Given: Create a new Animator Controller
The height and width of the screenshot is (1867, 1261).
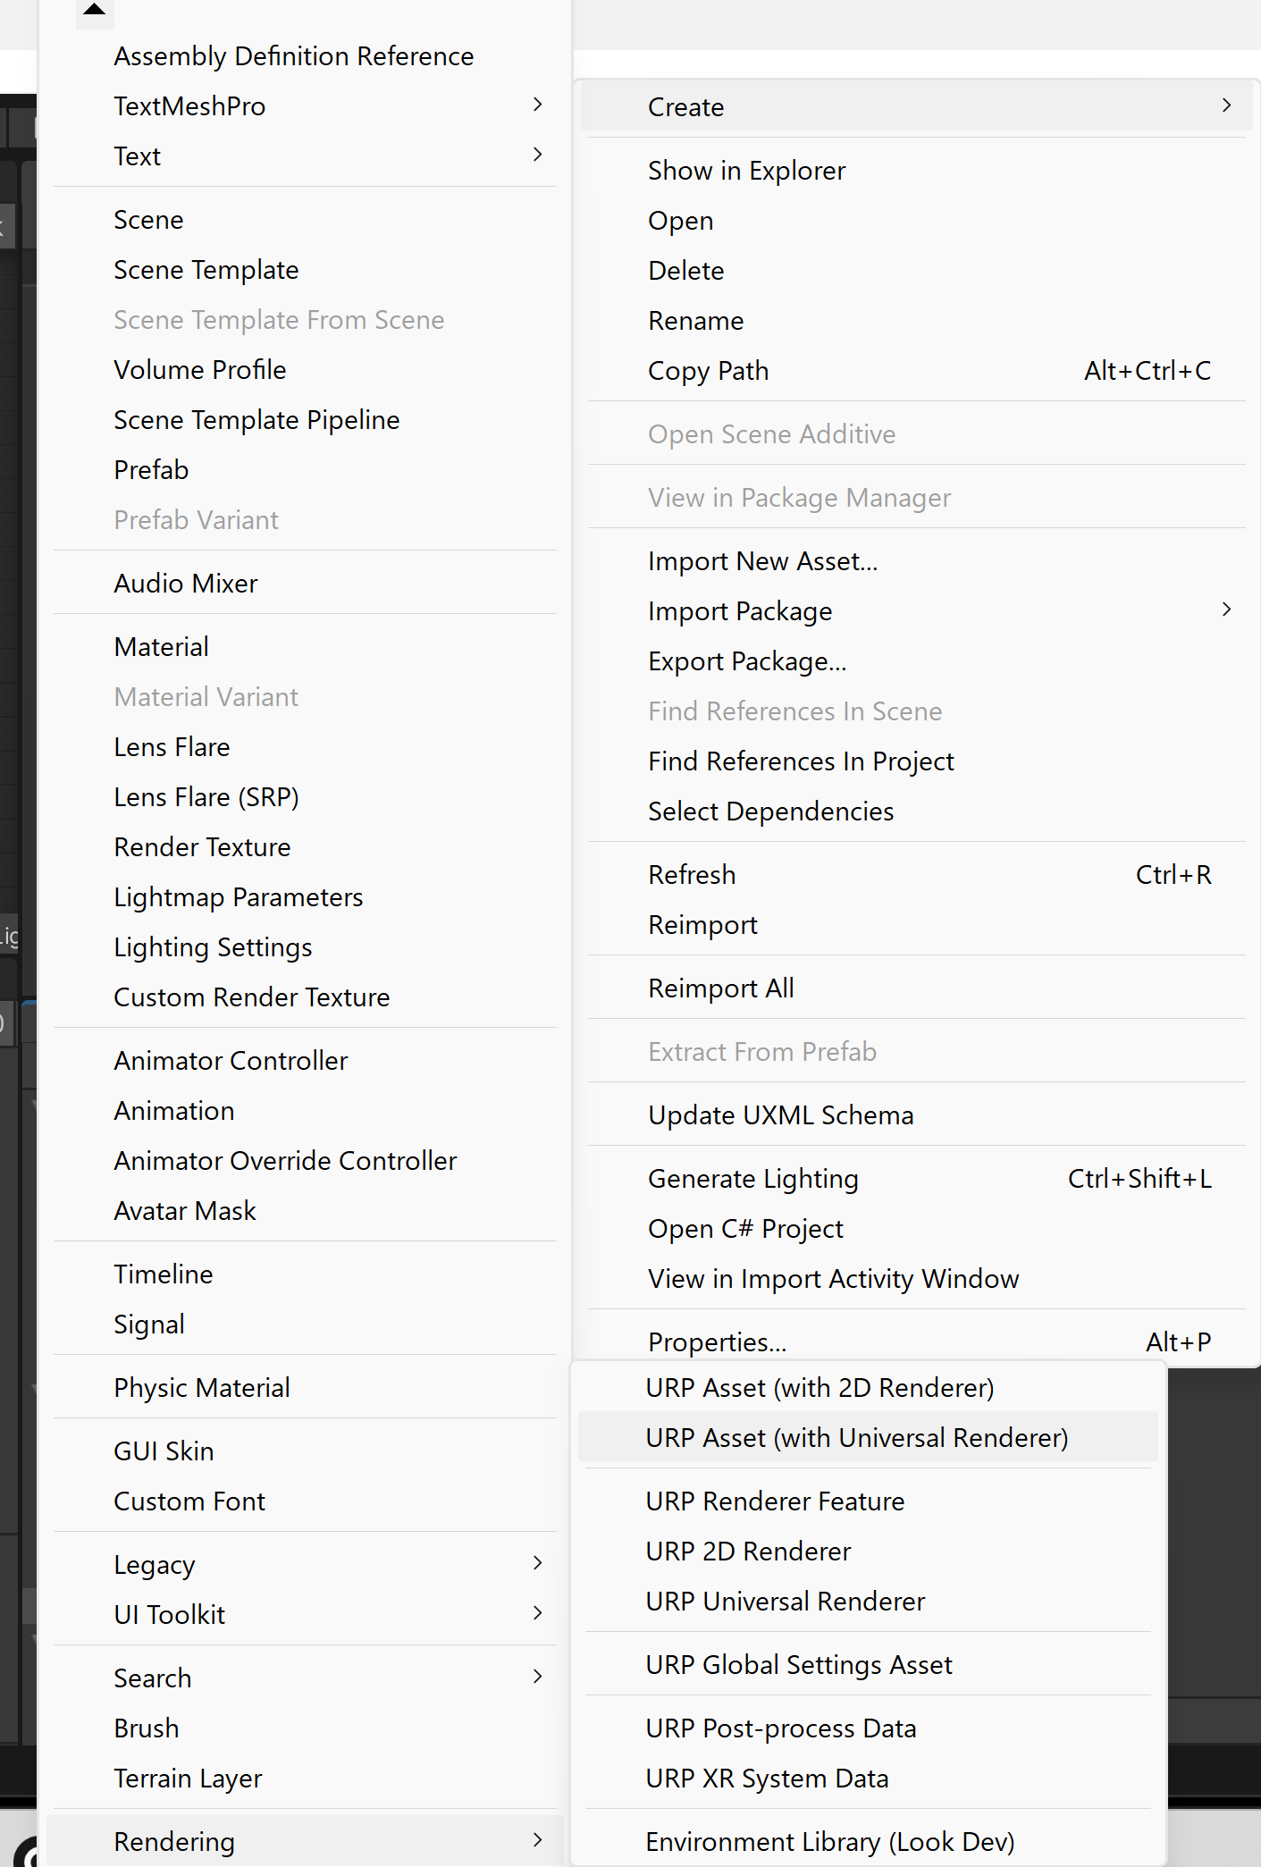Looking at the screenshot, I should pyautogui.click(x=231, y=1061).
